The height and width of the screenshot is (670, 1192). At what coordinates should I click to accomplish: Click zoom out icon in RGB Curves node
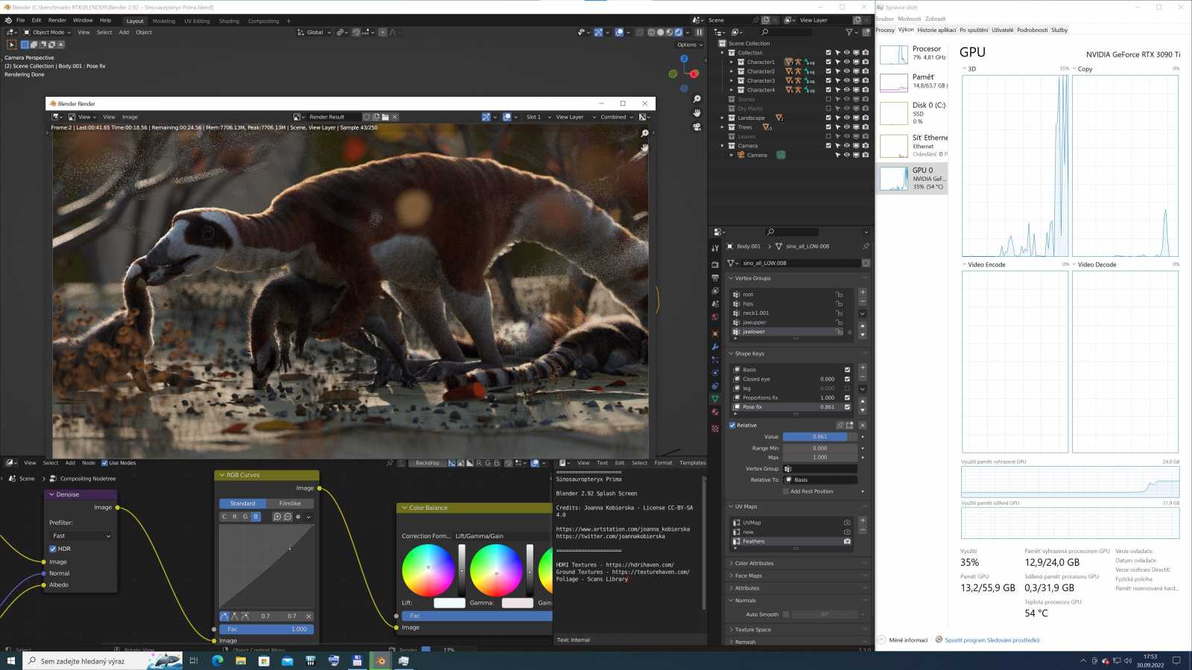click(288, 517)
